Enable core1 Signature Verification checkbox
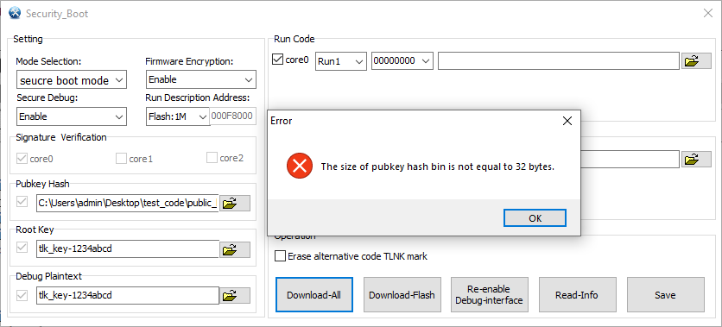 tap(121, 159)
